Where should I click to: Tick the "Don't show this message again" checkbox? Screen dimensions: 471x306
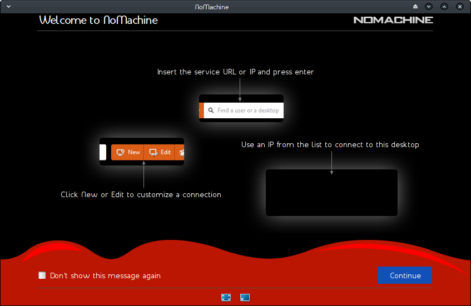pos(42,275)
